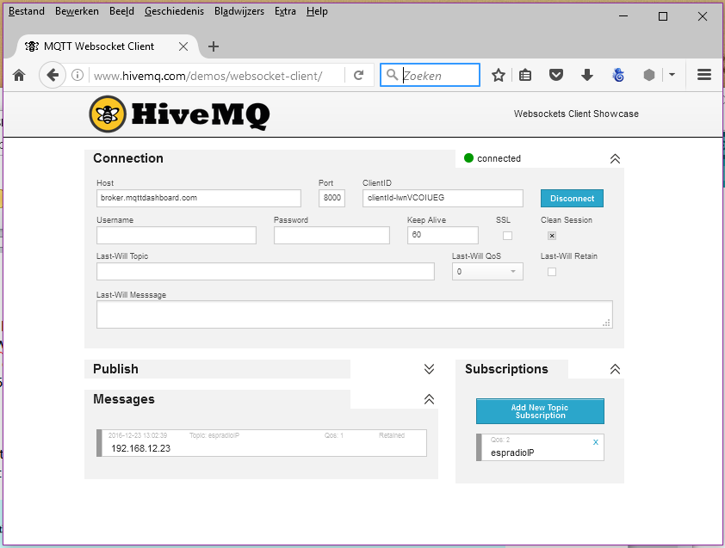This screenshot has width=725, height=548.
Task: Open the Bestand menu
Action: coord(27,11)
